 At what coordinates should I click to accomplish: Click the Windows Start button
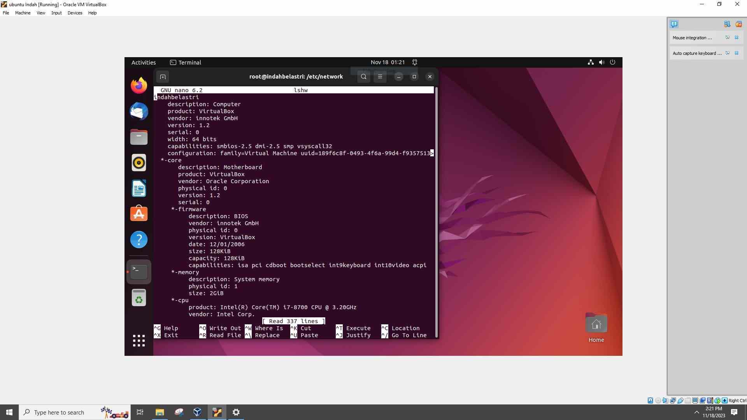click(x=9, y=412)
